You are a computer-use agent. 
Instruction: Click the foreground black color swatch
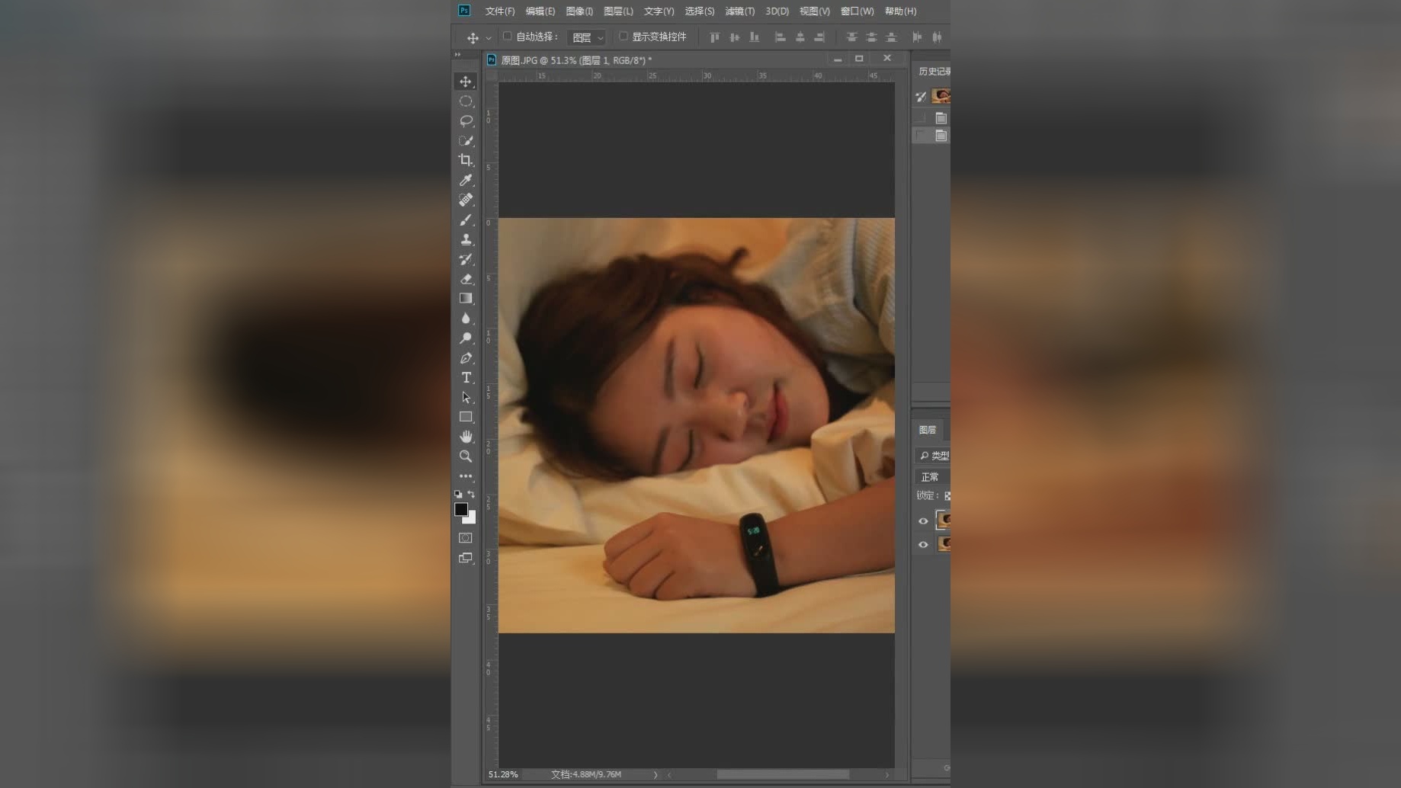(x=461, y=509)
